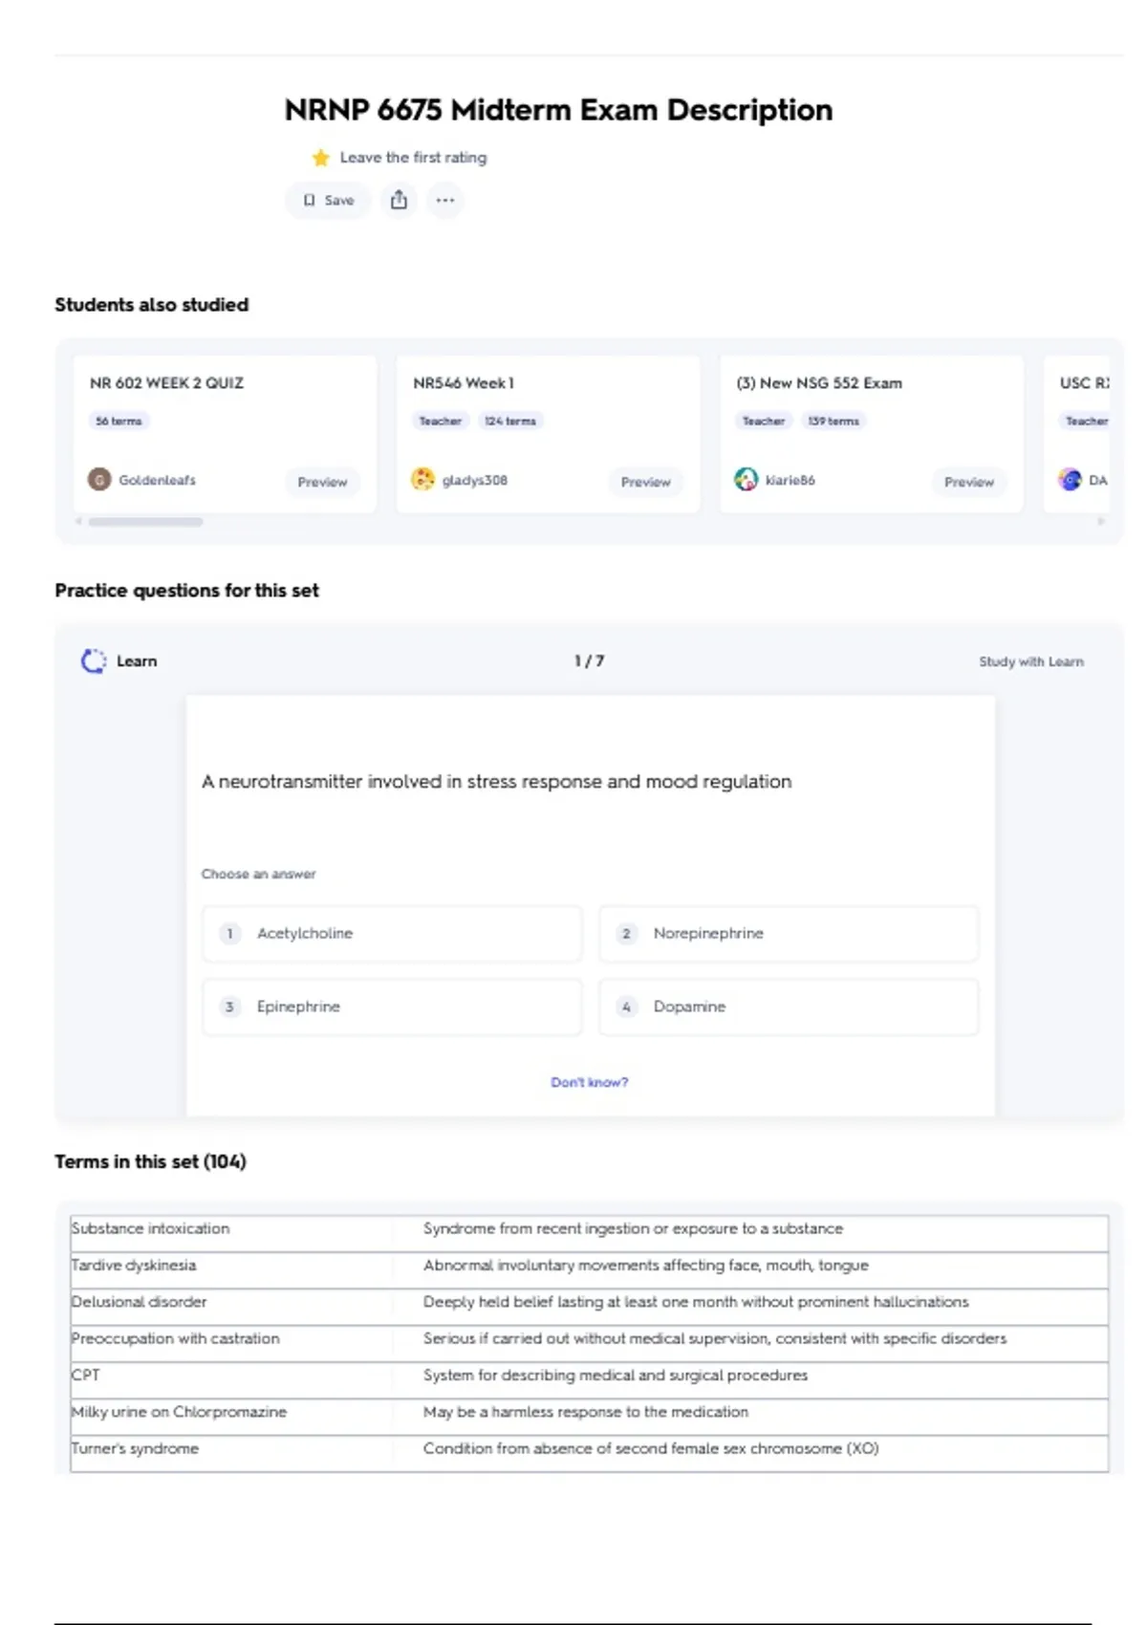This screenshot has height=1625, width=1147.
Task: Click the Don't know? link
Action: point(589,1082)
